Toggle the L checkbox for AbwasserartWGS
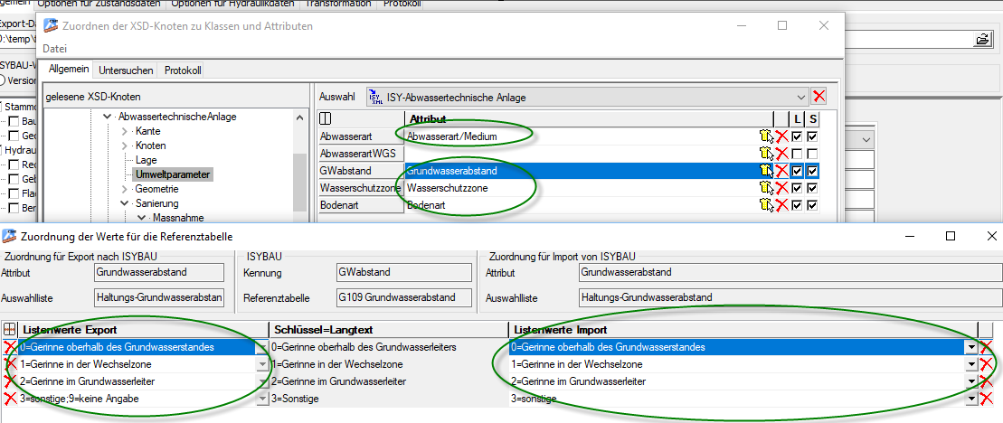Image resolution: width=1003 pixels, height=423 pixels. (797, 154)
